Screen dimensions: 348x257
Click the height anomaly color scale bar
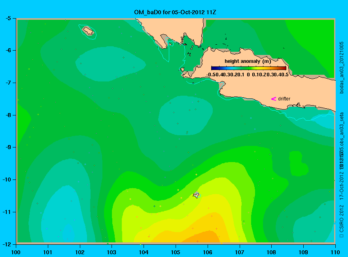pyautogui.click(x=249, y=68)
